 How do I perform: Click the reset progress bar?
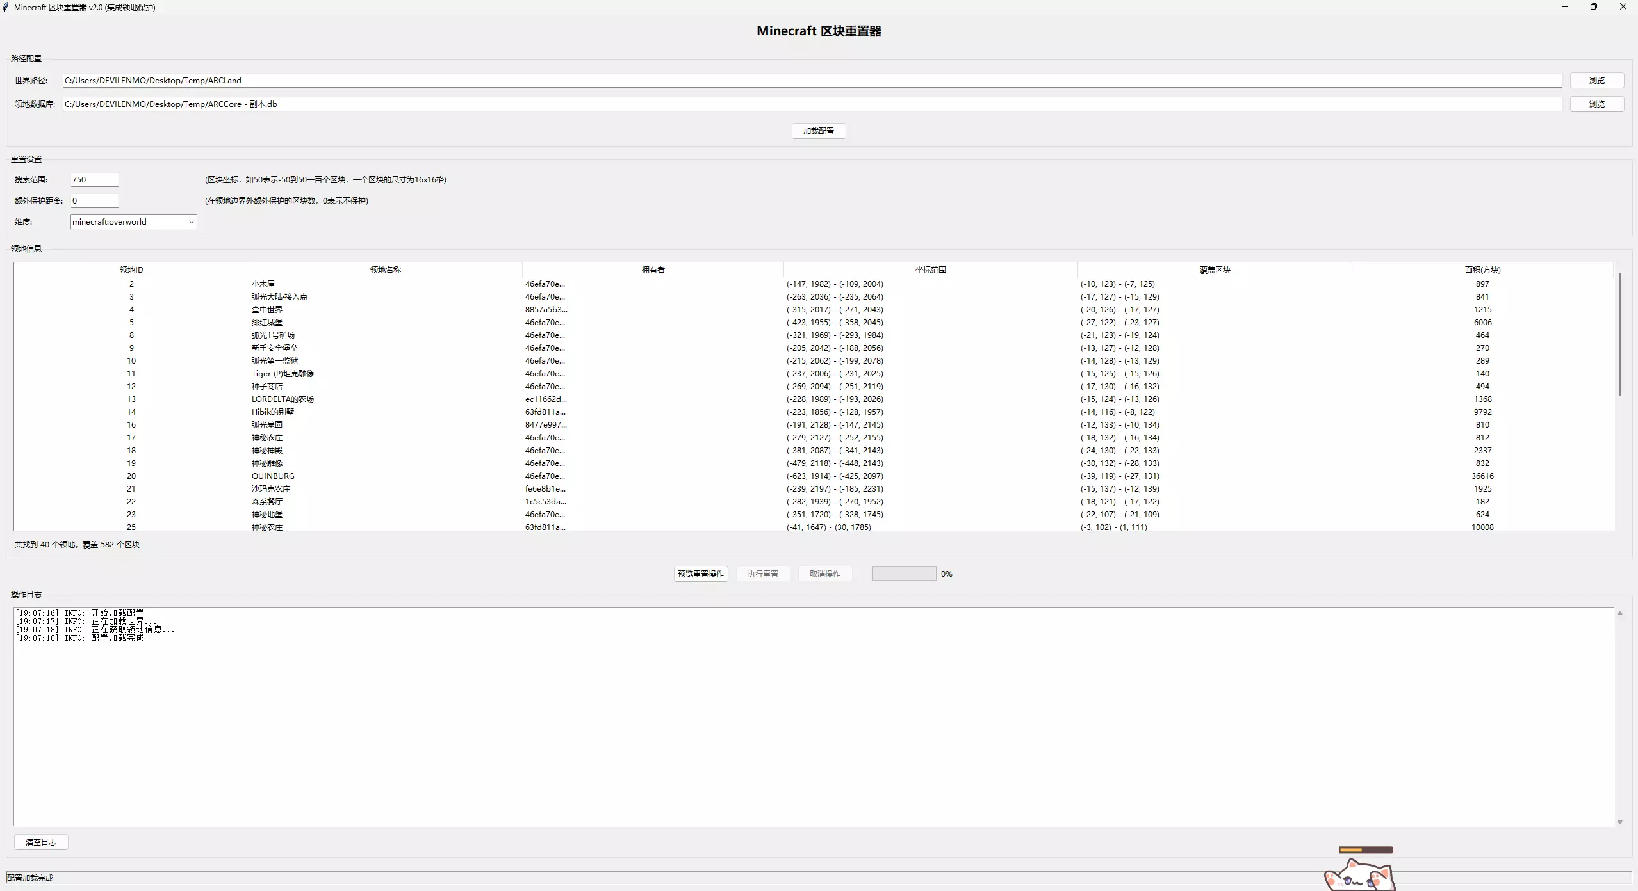click(904, 574)
